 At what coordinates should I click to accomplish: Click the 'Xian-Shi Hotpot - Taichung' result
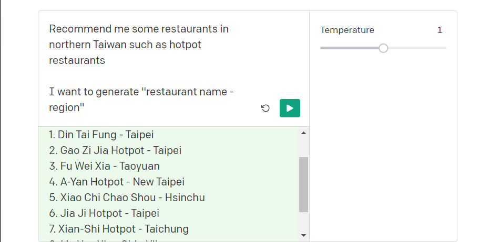119,229
